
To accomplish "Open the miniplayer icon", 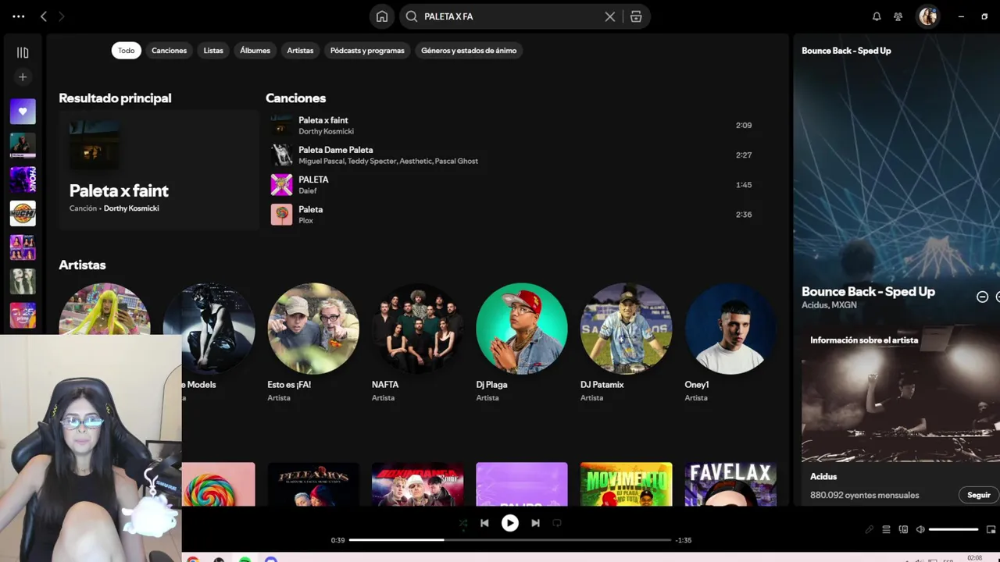I will point(991,529).
